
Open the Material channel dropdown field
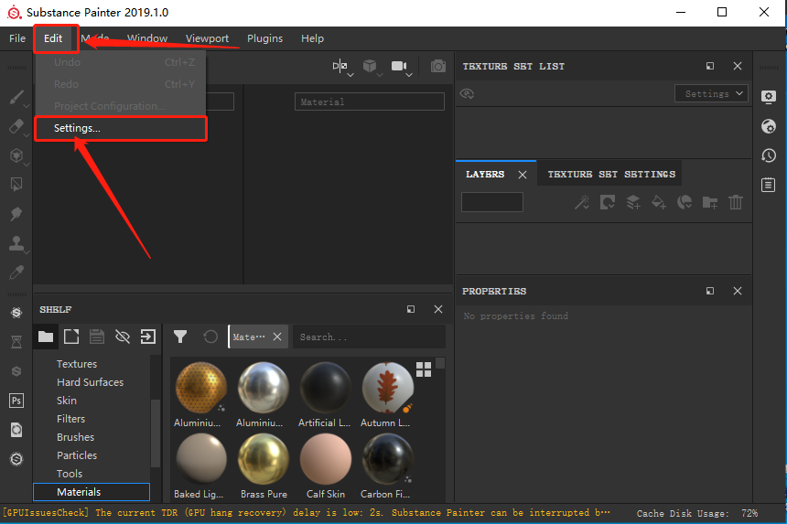coord(370,102)
